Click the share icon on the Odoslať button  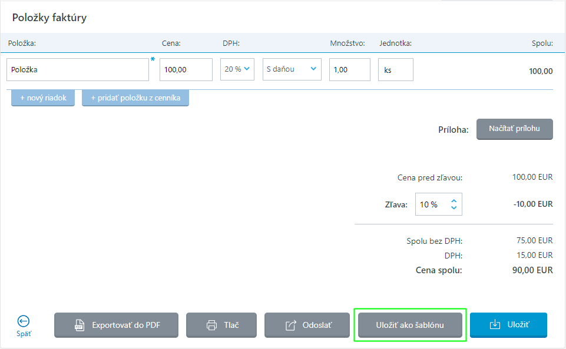[x=290, y=325]
